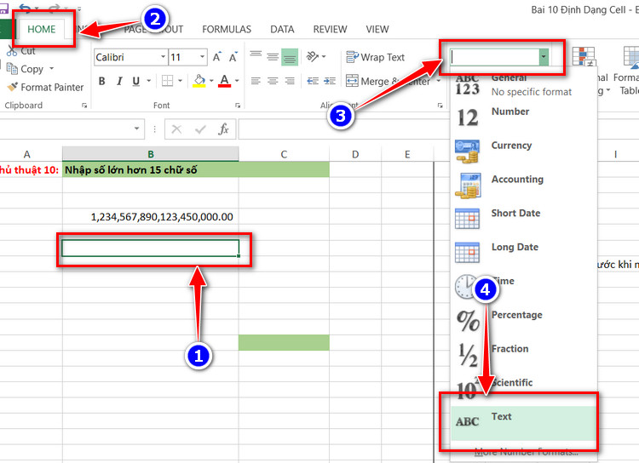Choose the Percentage format option

click(524, 321)
